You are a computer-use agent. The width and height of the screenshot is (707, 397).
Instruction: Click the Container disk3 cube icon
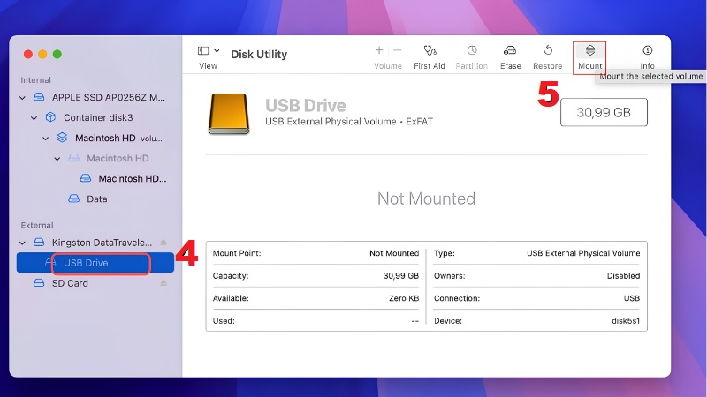click(x=50, y=117)
